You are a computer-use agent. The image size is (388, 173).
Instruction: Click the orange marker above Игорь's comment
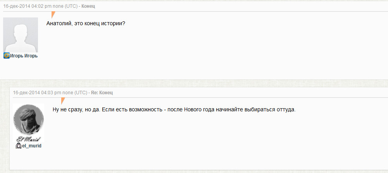(53, 15)
